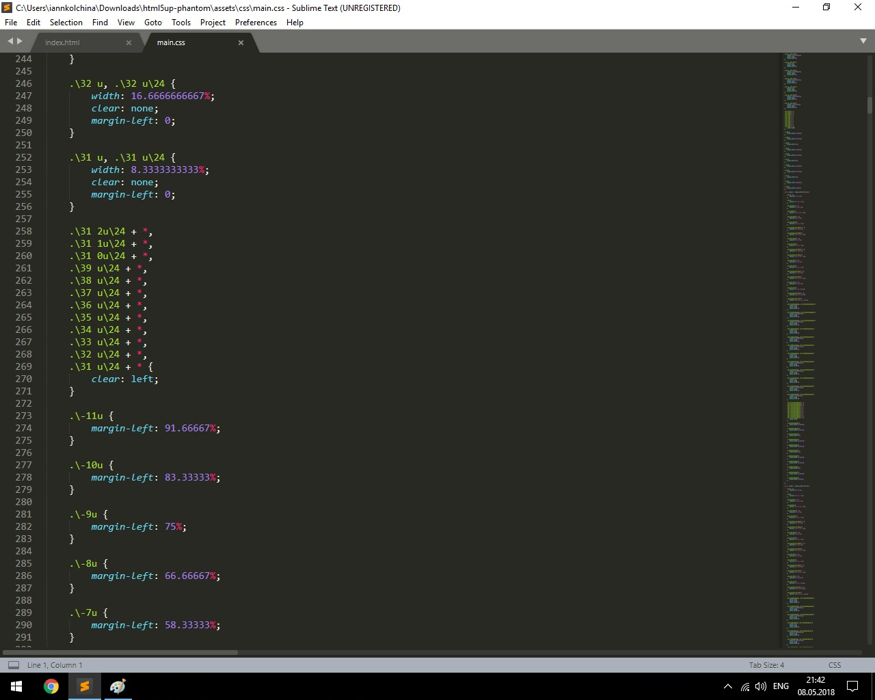Show hidden system tray icons
Screen dimensions: 875x700
tap(728, 686)
